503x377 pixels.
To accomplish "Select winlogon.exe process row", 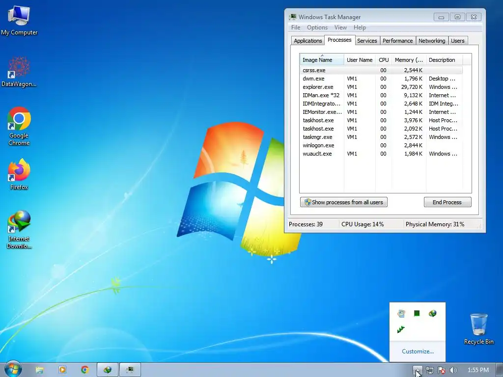I will point(381,145).
